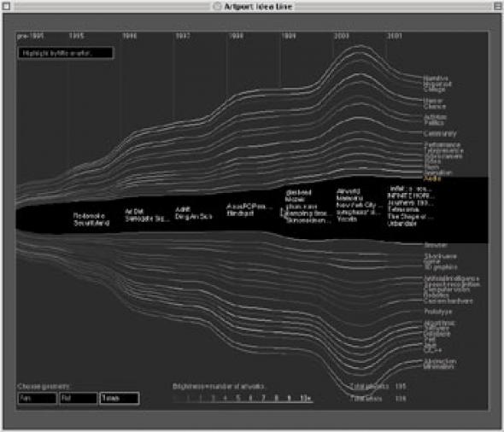Jump to the 2001 year marker
This screenshot has width=504, height=432.
395,36
